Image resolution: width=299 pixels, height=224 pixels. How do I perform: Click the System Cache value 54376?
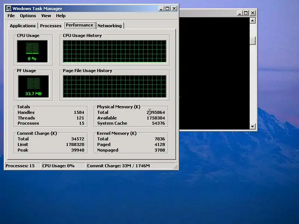tap(158, 123)
